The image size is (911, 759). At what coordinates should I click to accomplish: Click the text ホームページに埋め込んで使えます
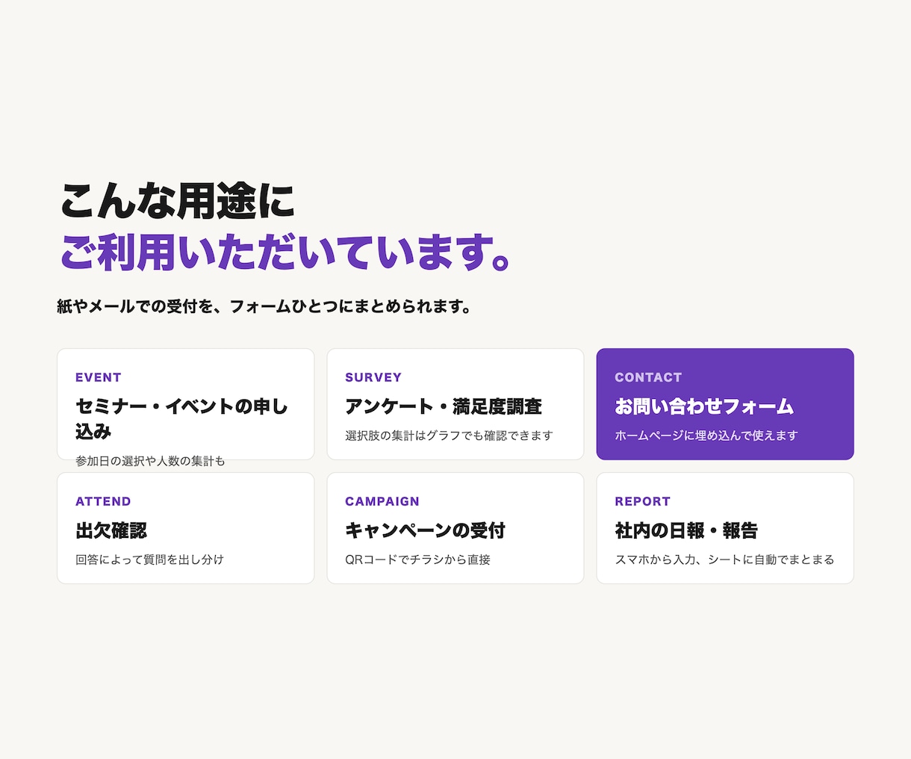706,436
